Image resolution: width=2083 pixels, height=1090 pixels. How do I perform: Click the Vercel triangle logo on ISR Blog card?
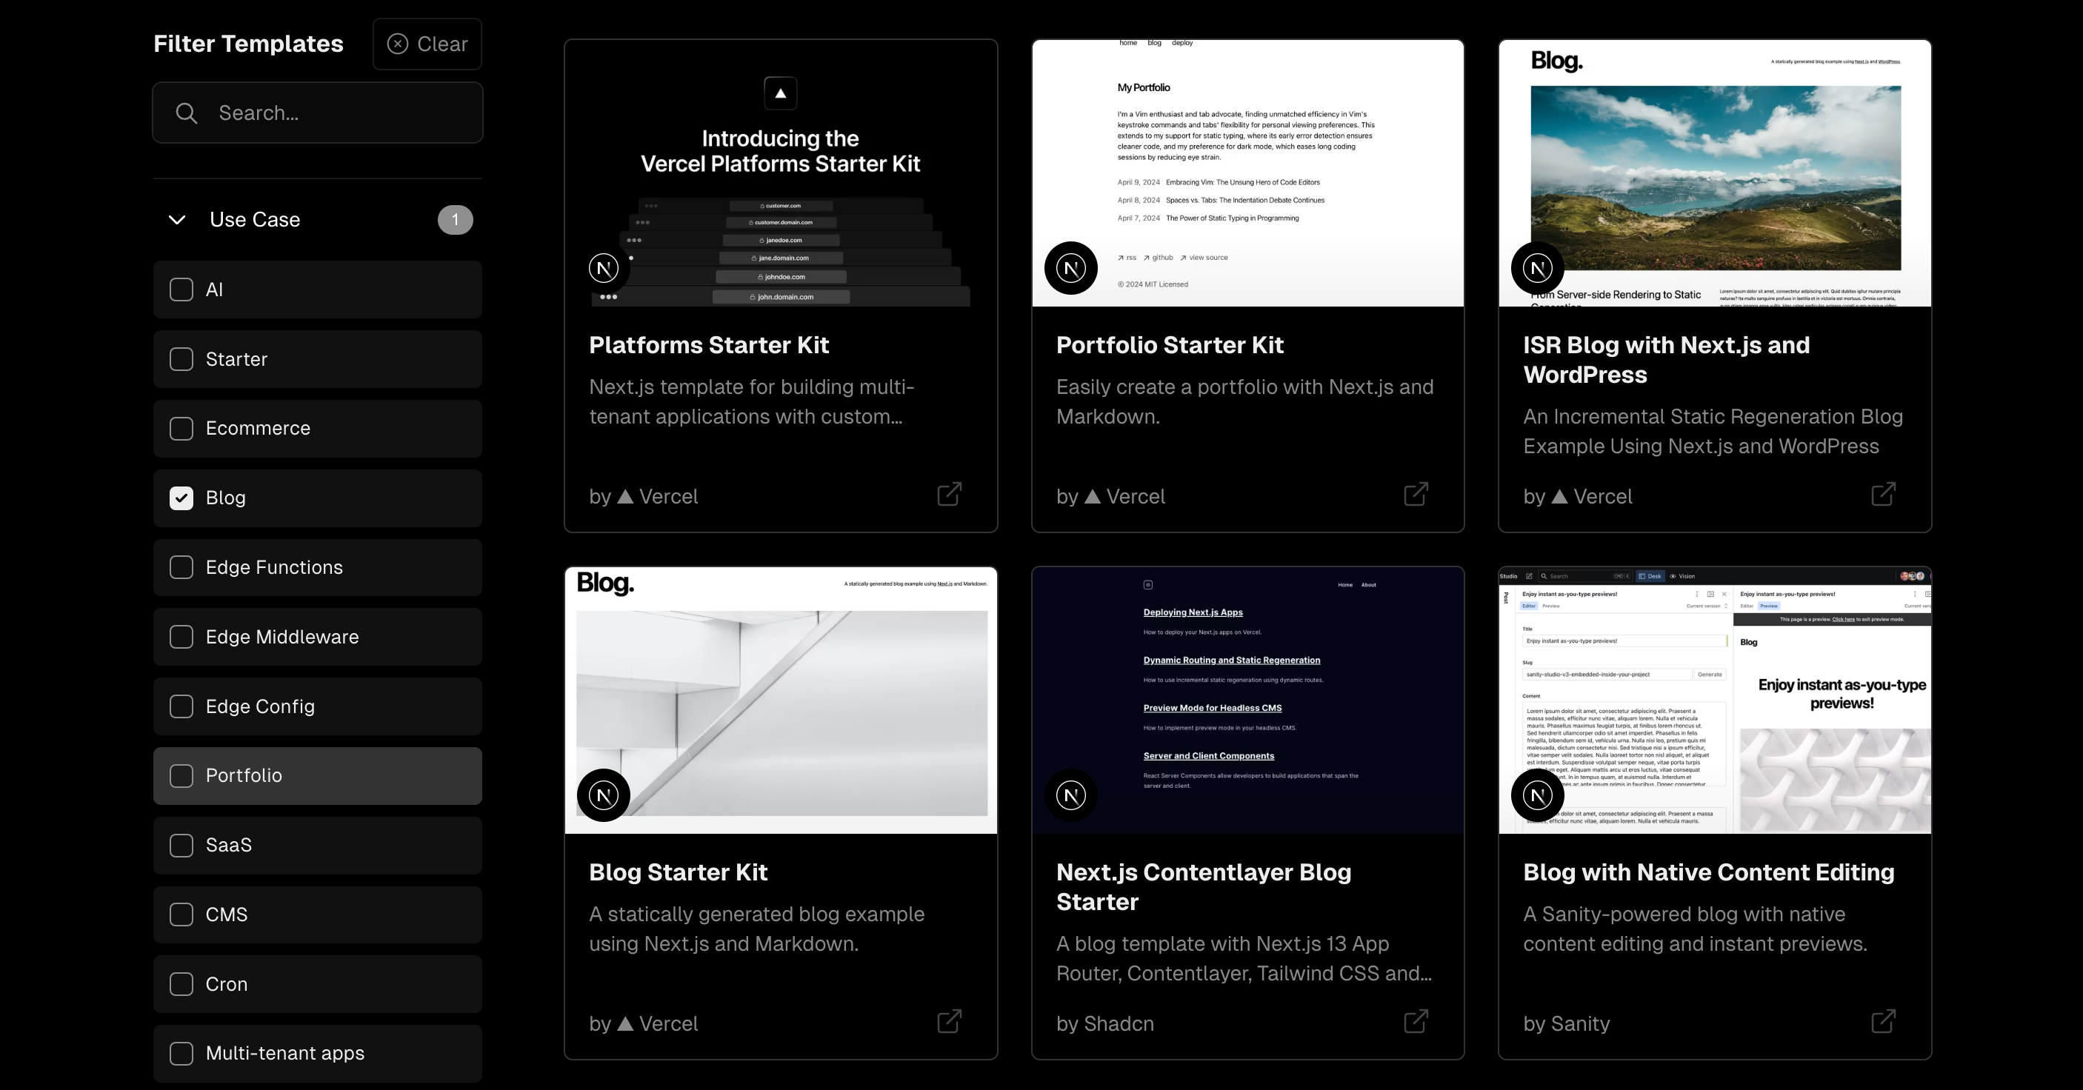click(x=1559, y=496)
